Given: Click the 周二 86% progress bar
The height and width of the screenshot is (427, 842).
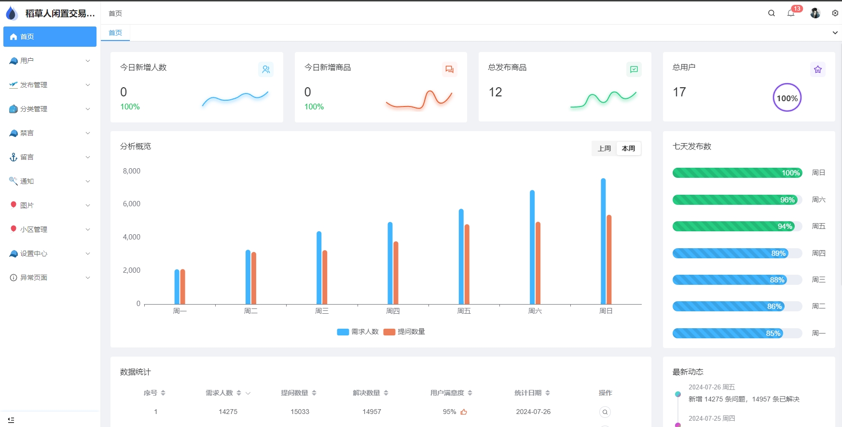Looking at the screenshot, I should 737,306.
